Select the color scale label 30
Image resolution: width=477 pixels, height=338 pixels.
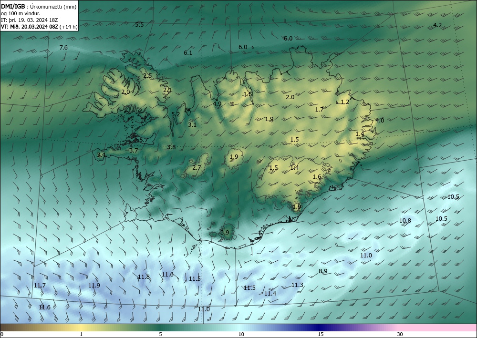(x=400, y=334)
